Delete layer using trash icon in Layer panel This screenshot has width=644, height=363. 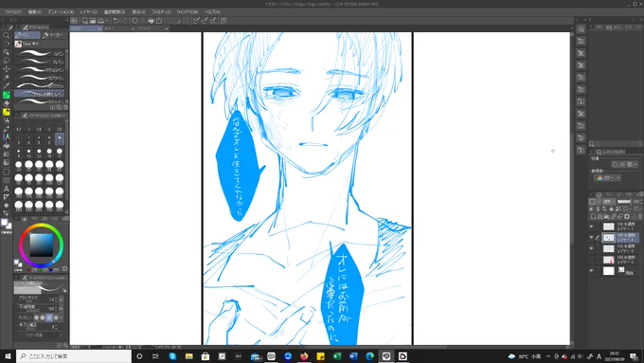[x=640, y=216]
